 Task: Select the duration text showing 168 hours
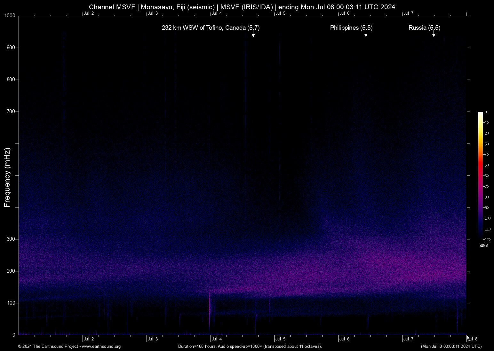250,347
